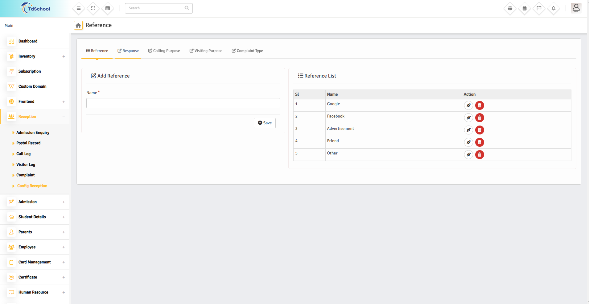The height and width of the screenshot is (304, 589).
Task: Edit the Friend reference entry
Action: [468, 142]
